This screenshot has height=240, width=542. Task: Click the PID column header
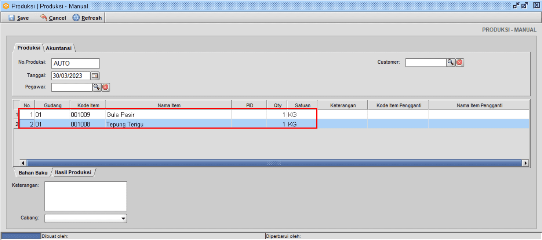point(250,105)
